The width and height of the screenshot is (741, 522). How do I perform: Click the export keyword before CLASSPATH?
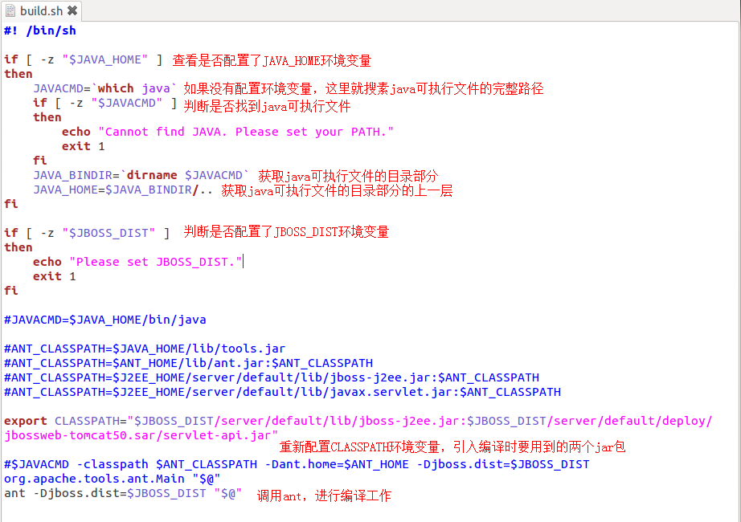pyautogui.click(x=26, y=421)
